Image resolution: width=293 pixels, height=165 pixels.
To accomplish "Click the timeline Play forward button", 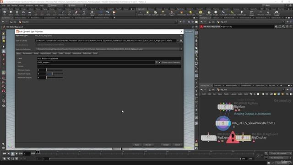I will tap(16, 154).
